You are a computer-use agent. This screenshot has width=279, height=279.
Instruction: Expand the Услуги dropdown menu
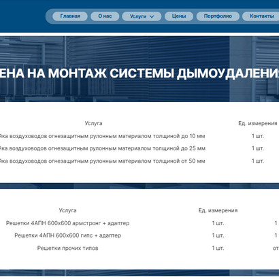(x=142, y=16)
